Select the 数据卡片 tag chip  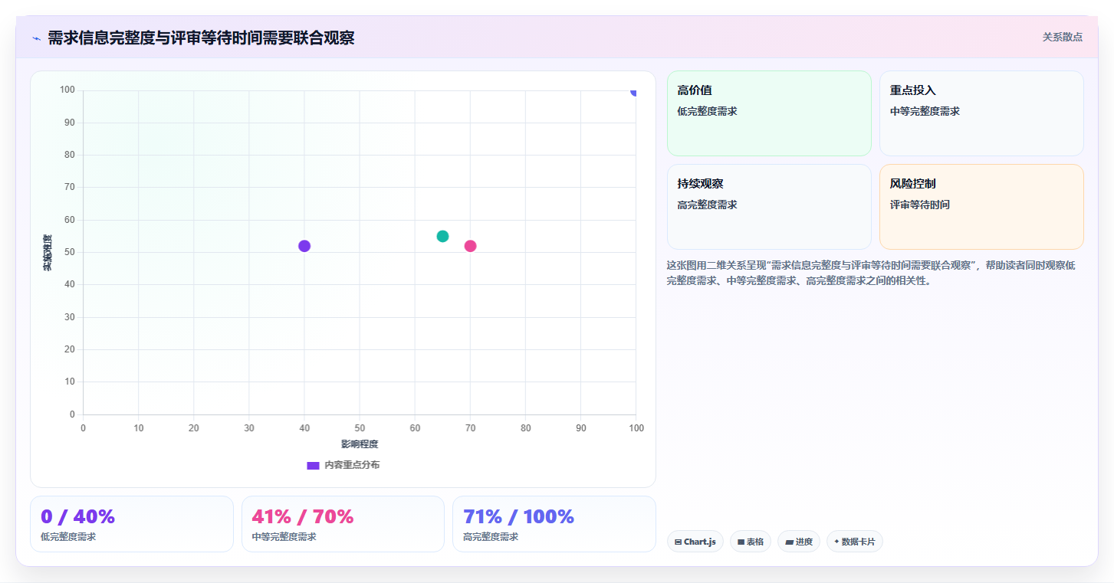tap(855, 542)
